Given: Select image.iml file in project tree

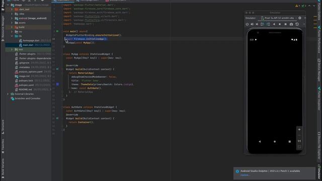Looking at the screenshot, I should point(24,76).
